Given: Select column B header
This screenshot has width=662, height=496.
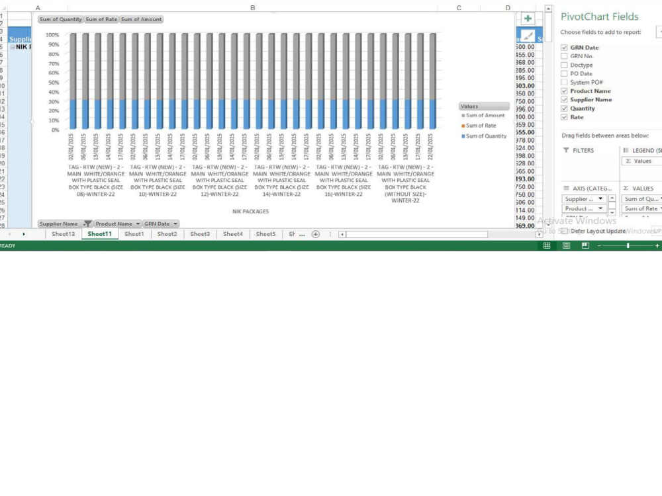Looking at the screenshot, I should pyautogui.click(x=252, y=7).
